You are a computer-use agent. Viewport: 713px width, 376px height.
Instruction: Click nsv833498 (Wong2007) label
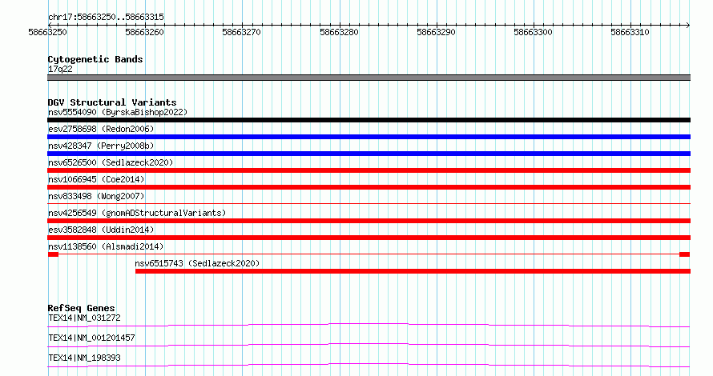pos(96,196)
